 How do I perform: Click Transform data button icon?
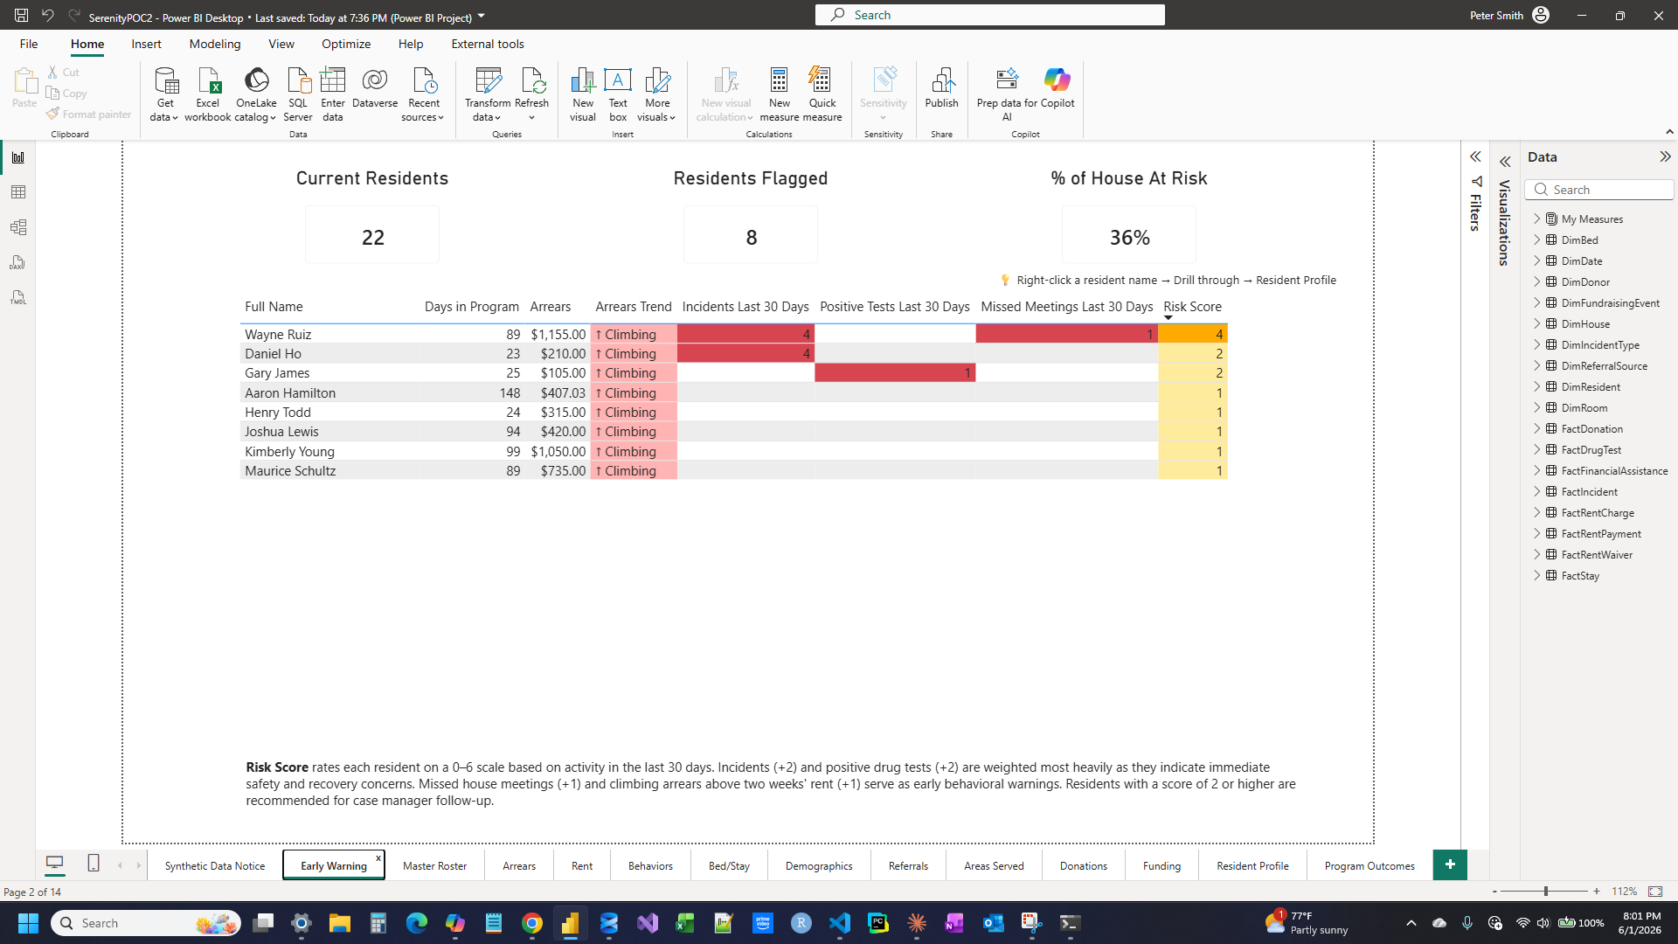pos(488,80)
